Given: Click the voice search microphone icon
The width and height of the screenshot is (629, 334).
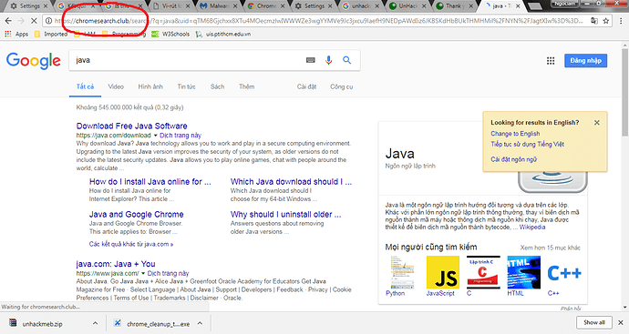Looking at the screenshot, I should [x=328, y=60].
